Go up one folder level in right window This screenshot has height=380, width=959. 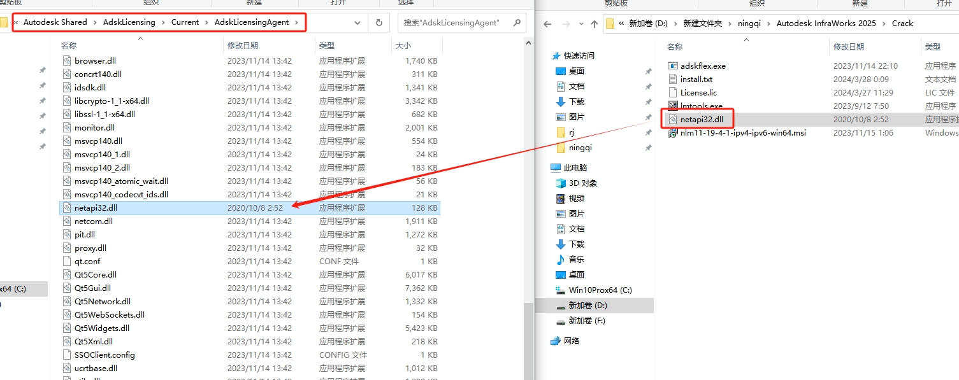[594, 24]
